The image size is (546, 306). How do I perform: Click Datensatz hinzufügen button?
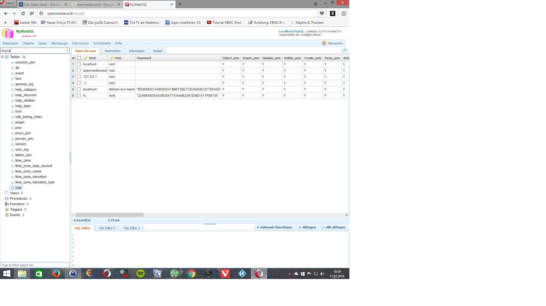point(275,227)
